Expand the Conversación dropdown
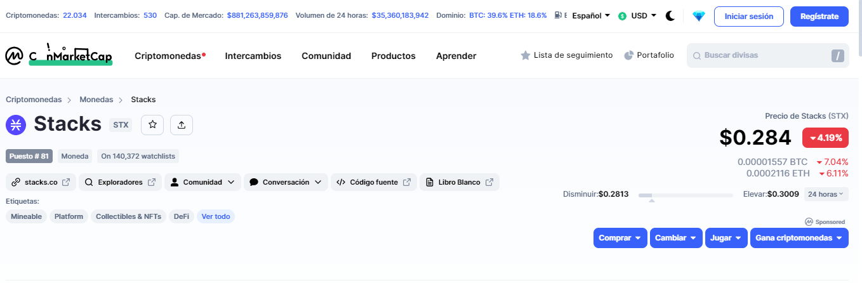Screen dimensions: 862x283 click(286, 182)
